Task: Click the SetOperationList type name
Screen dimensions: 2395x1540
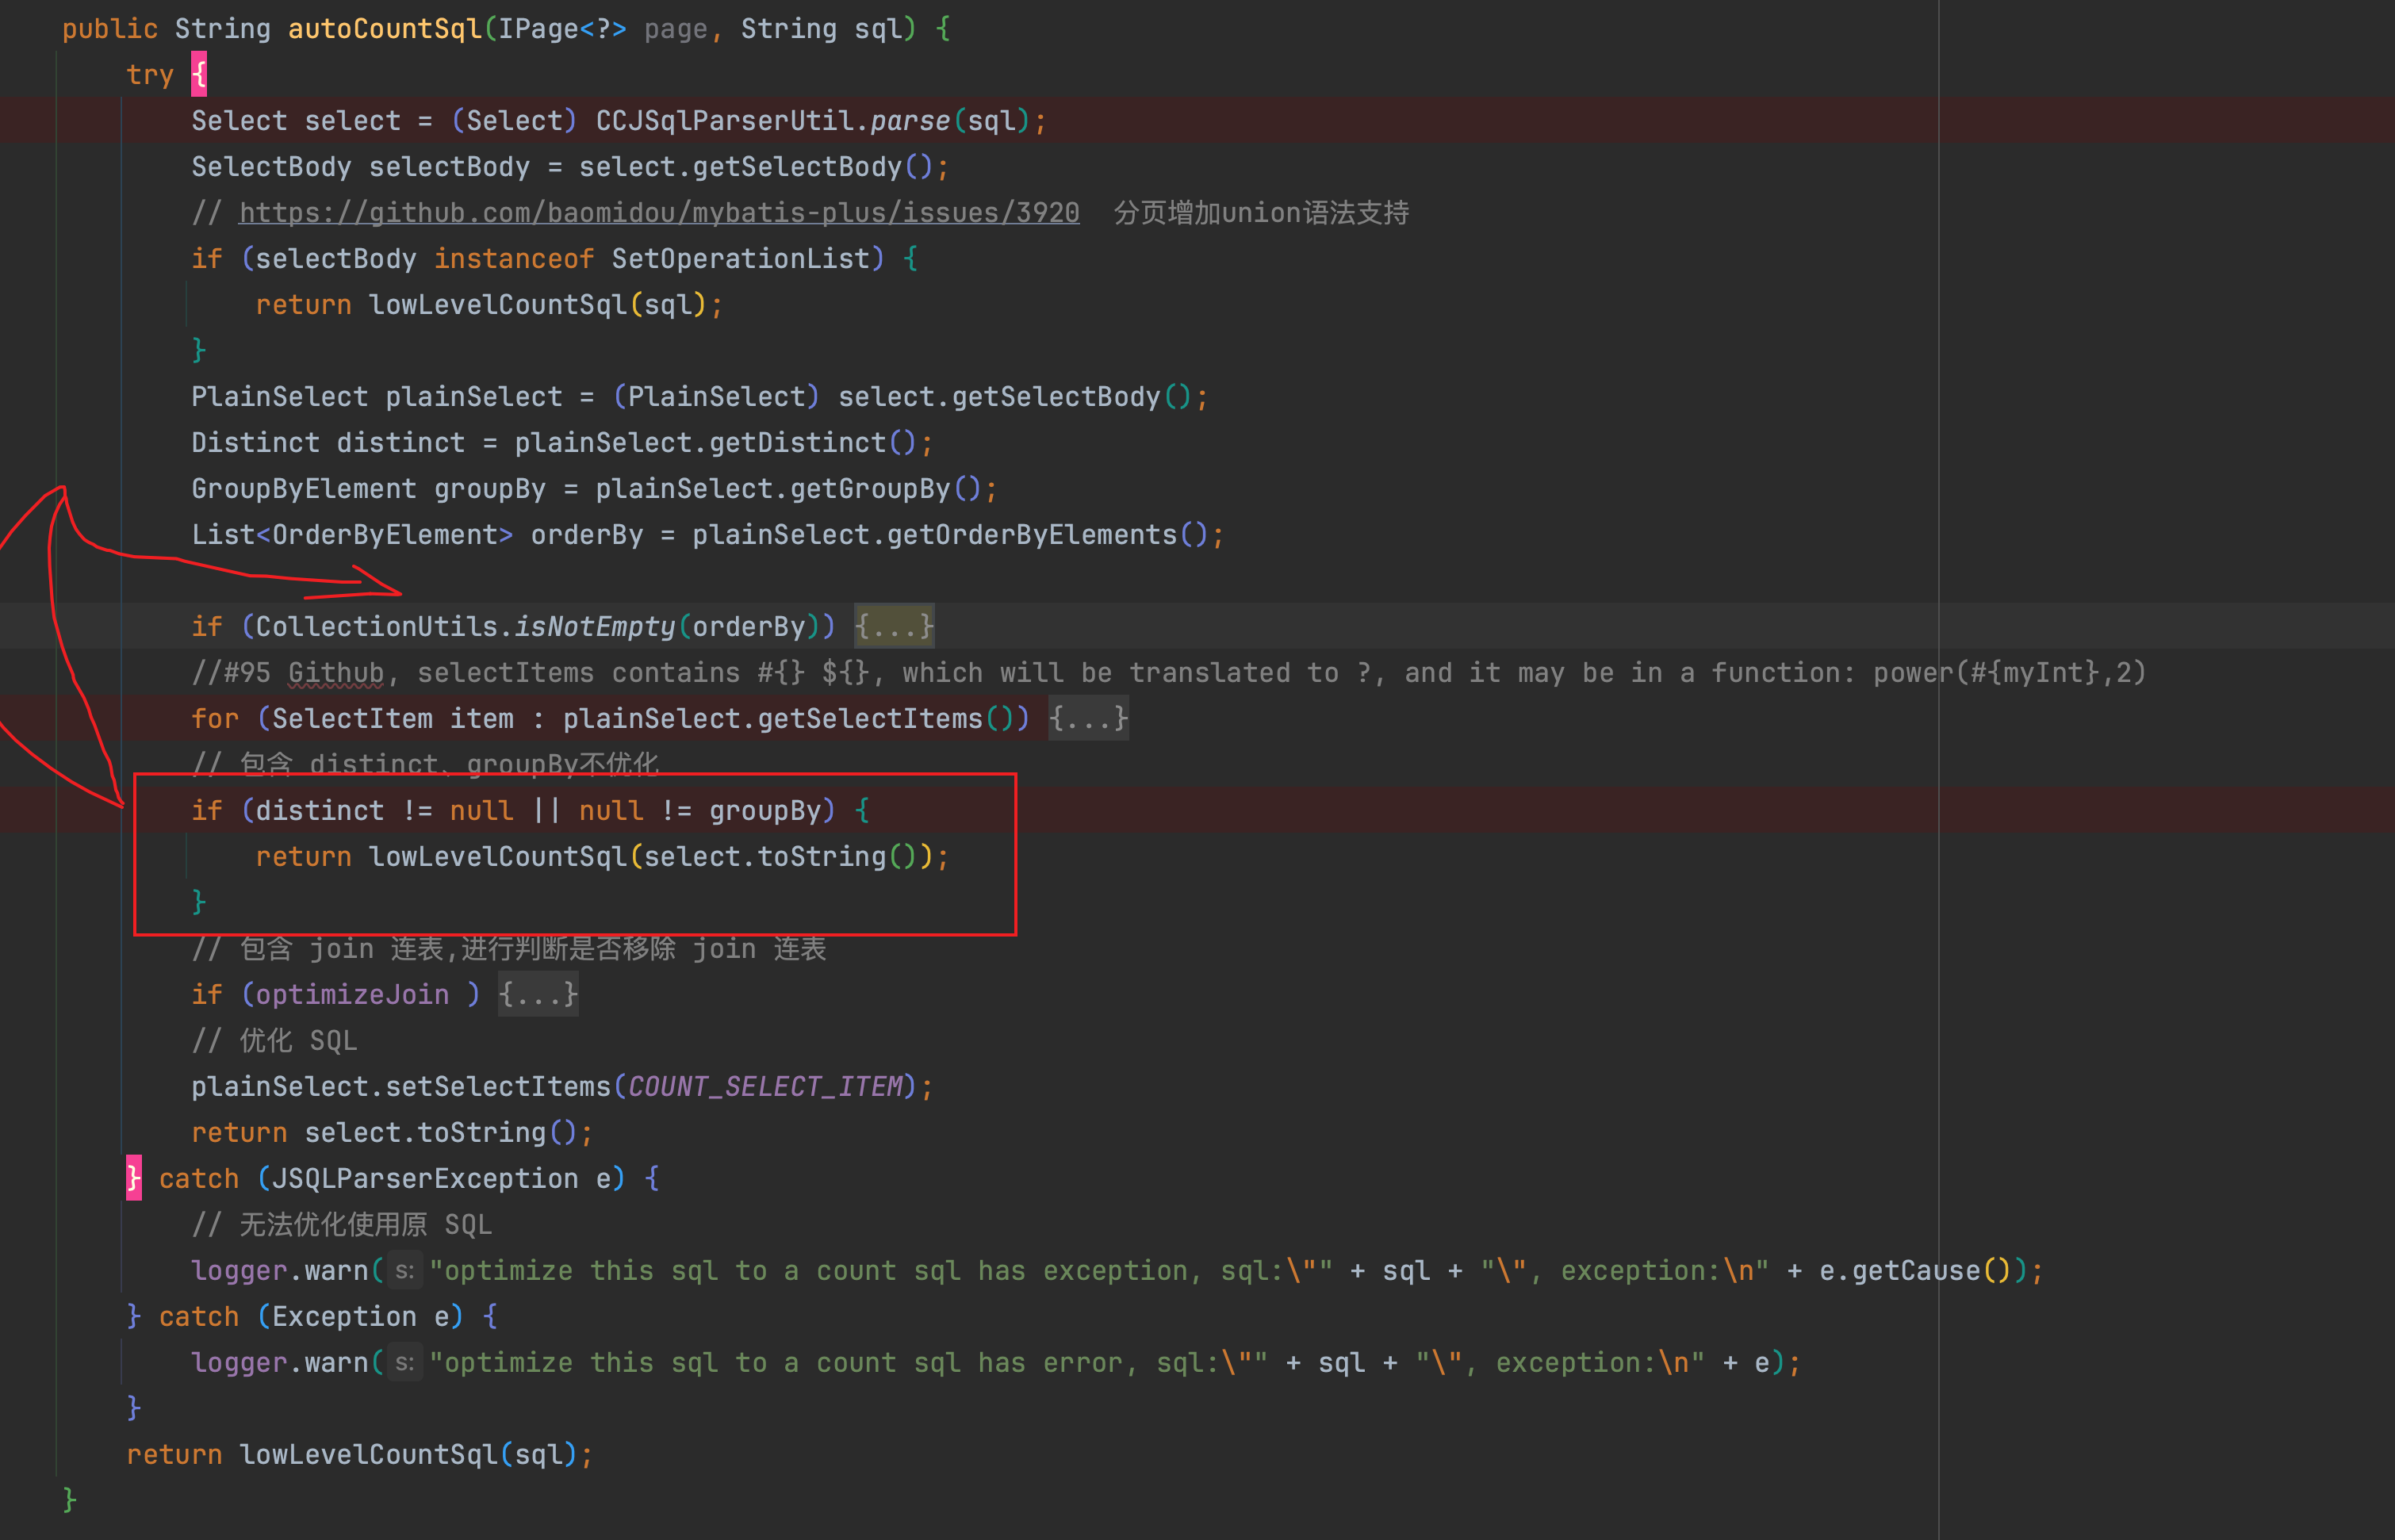Action: click(x=740, y=259)
